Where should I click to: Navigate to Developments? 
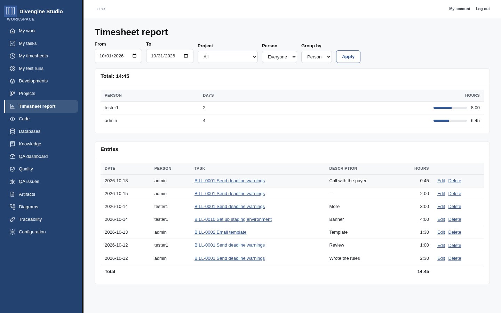click(x=41, y=81)
